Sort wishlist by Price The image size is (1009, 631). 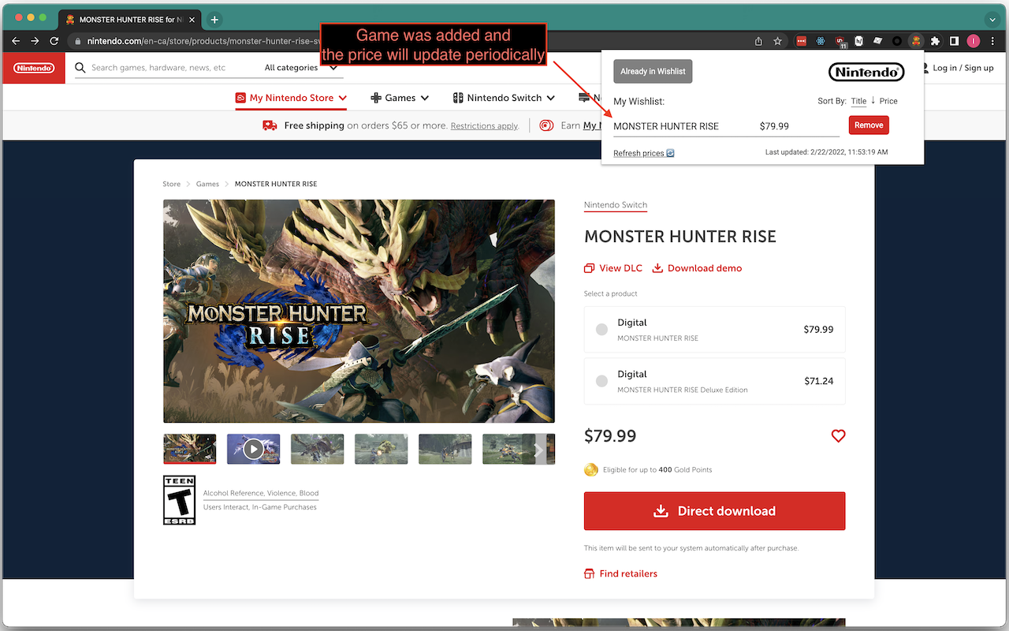click(x=888, y=101)
